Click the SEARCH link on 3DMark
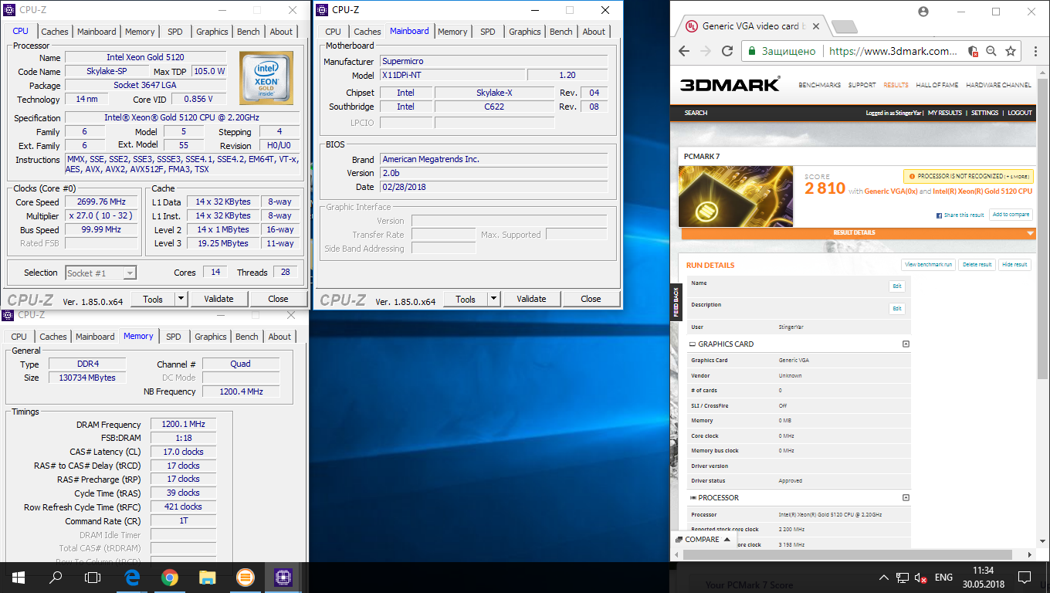Viewport: 1050px width, 593px height. point(696,113)
